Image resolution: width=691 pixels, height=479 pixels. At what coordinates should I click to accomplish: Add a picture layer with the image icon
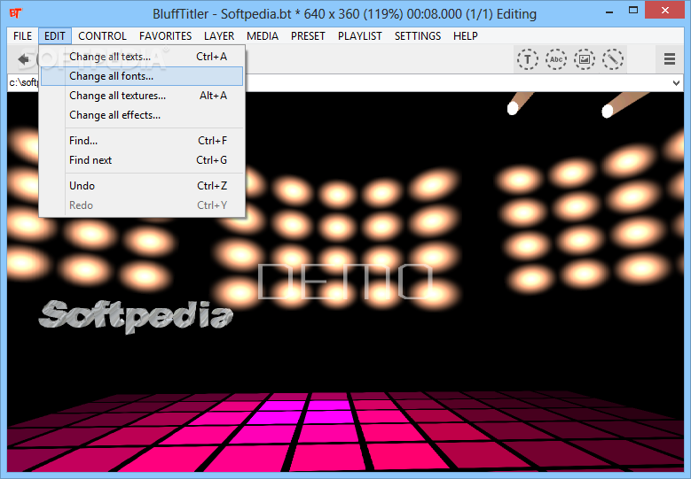point(585,59)
